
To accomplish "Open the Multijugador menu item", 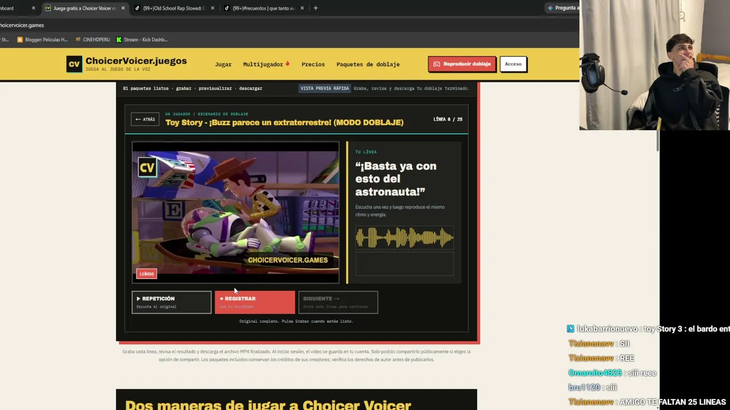I will click(266, 64).
